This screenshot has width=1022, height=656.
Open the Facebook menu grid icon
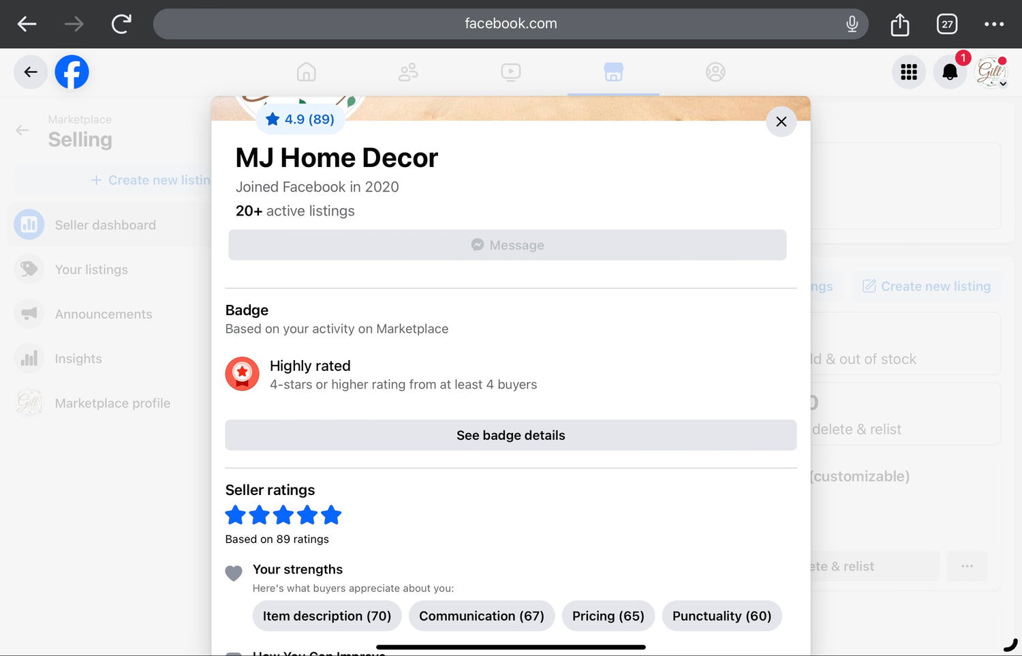pyautogui.click(x=909, y=72)
